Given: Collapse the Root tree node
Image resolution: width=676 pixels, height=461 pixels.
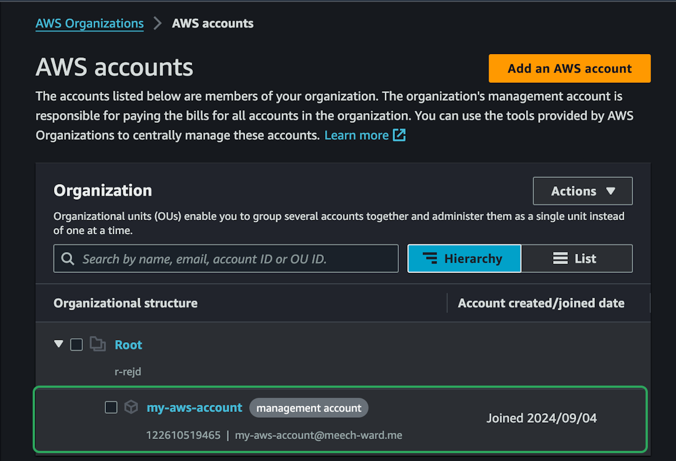Looking at the screenshot, I should click(59, 344).
